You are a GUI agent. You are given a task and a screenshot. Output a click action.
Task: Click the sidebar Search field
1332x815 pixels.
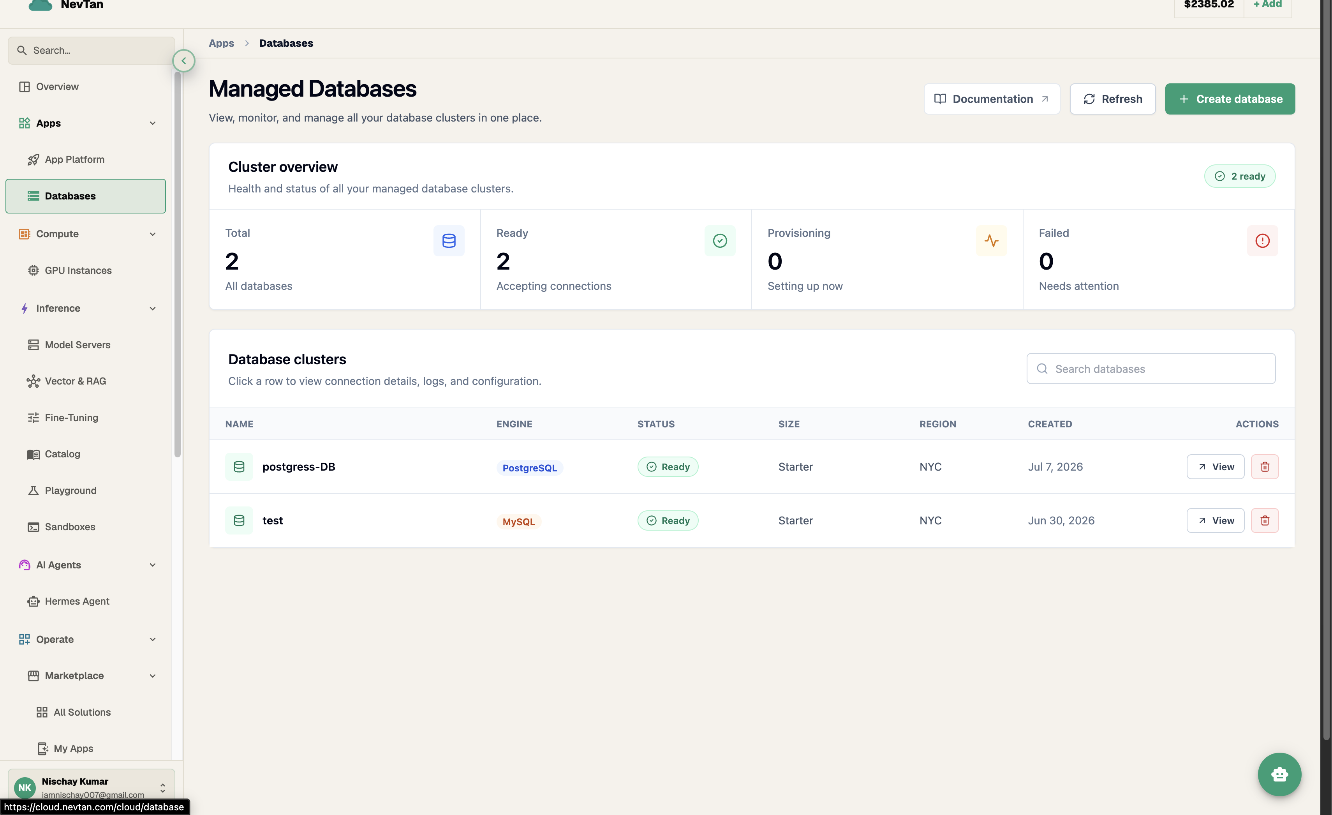pos(91,50)
